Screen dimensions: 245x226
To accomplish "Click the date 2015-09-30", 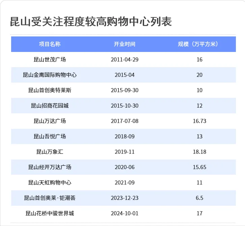I will 125,90.
